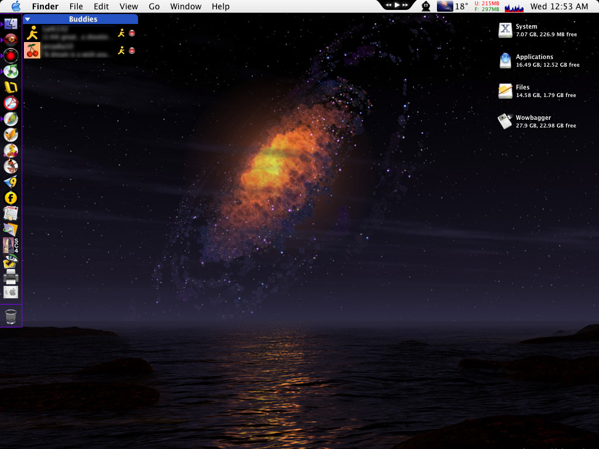The image size is (599, 449).
Task: Open the Go menu
Action: click(x=154, y=6)
